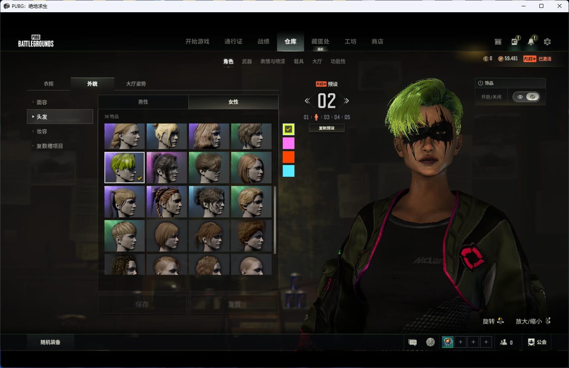Turn accessories visible with open-eye toggle

click(520, 97)
